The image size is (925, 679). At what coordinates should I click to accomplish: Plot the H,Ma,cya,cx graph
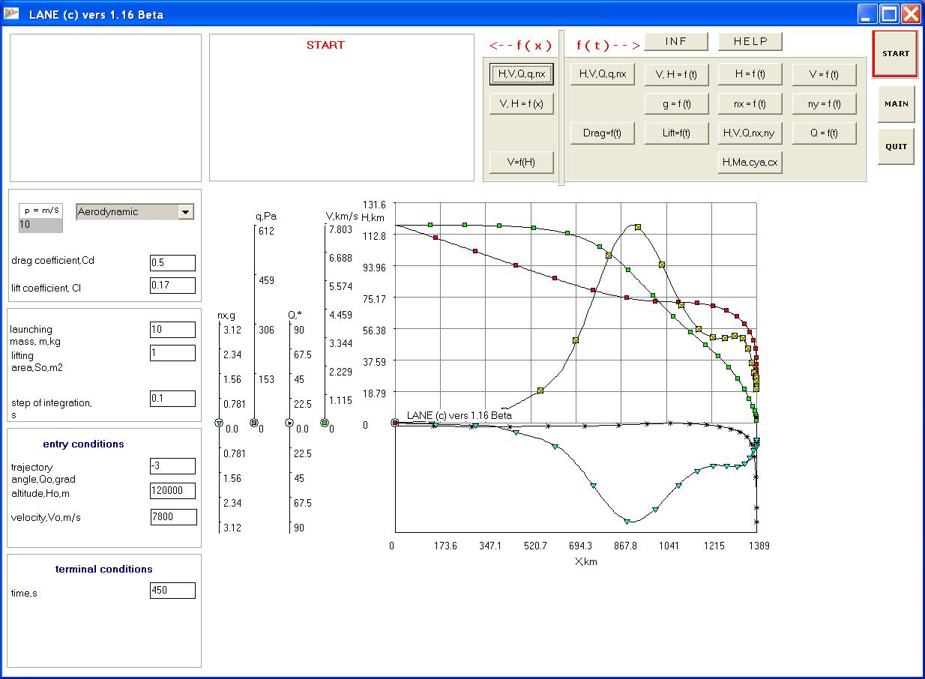point(750,162)
